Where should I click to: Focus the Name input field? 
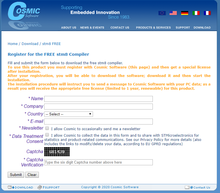98,99
